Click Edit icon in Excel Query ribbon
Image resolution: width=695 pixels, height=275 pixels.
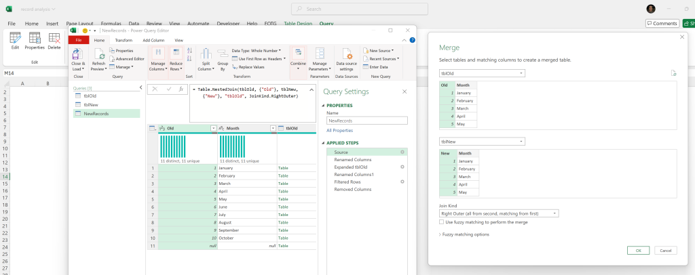point(15,38)
